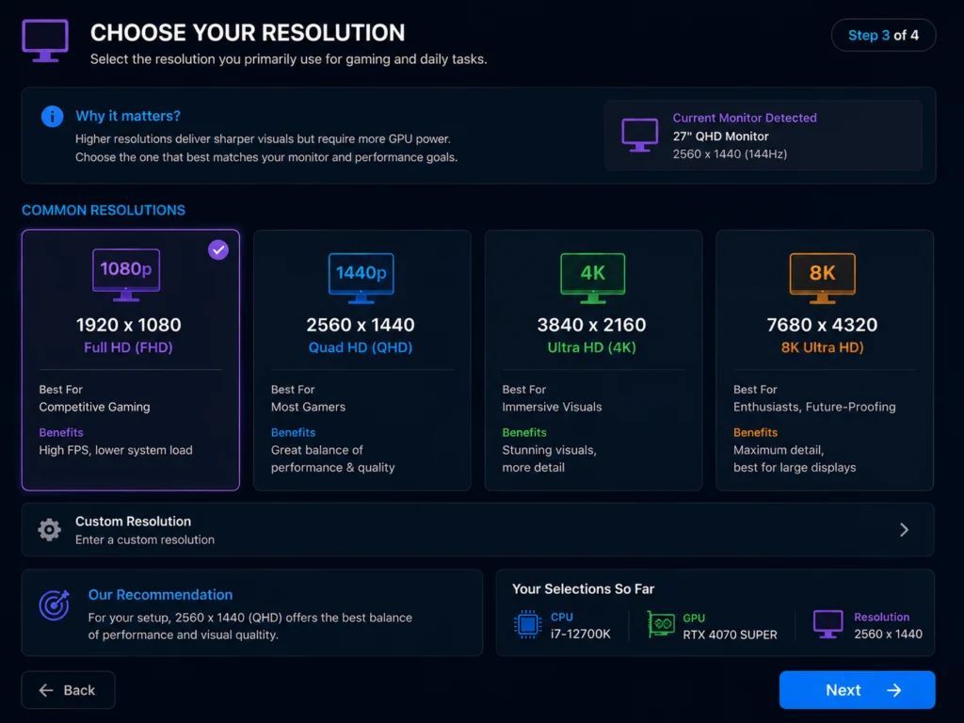Click the orange 8K monitor icon
This screenshot has width=964, height=723.
822,278
